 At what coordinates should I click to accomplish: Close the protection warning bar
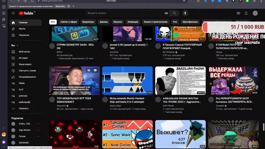[x=74, y=6]
